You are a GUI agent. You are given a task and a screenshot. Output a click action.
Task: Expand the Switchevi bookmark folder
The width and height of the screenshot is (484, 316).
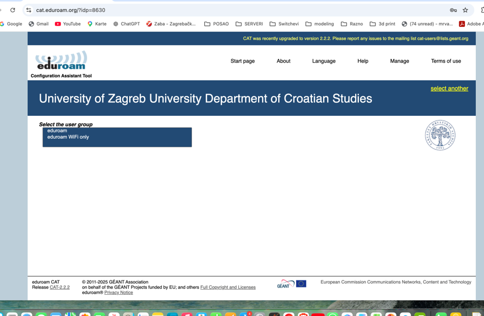(x=284, y=24)
